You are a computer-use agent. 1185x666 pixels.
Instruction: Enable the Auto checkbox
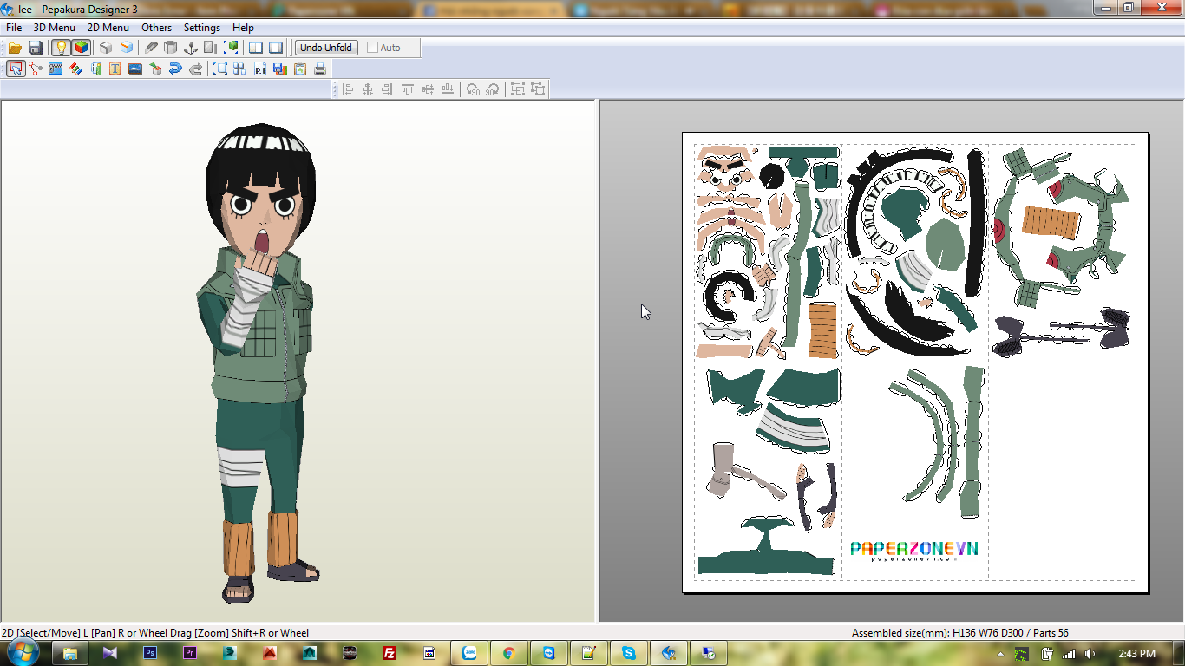point(372,48)
